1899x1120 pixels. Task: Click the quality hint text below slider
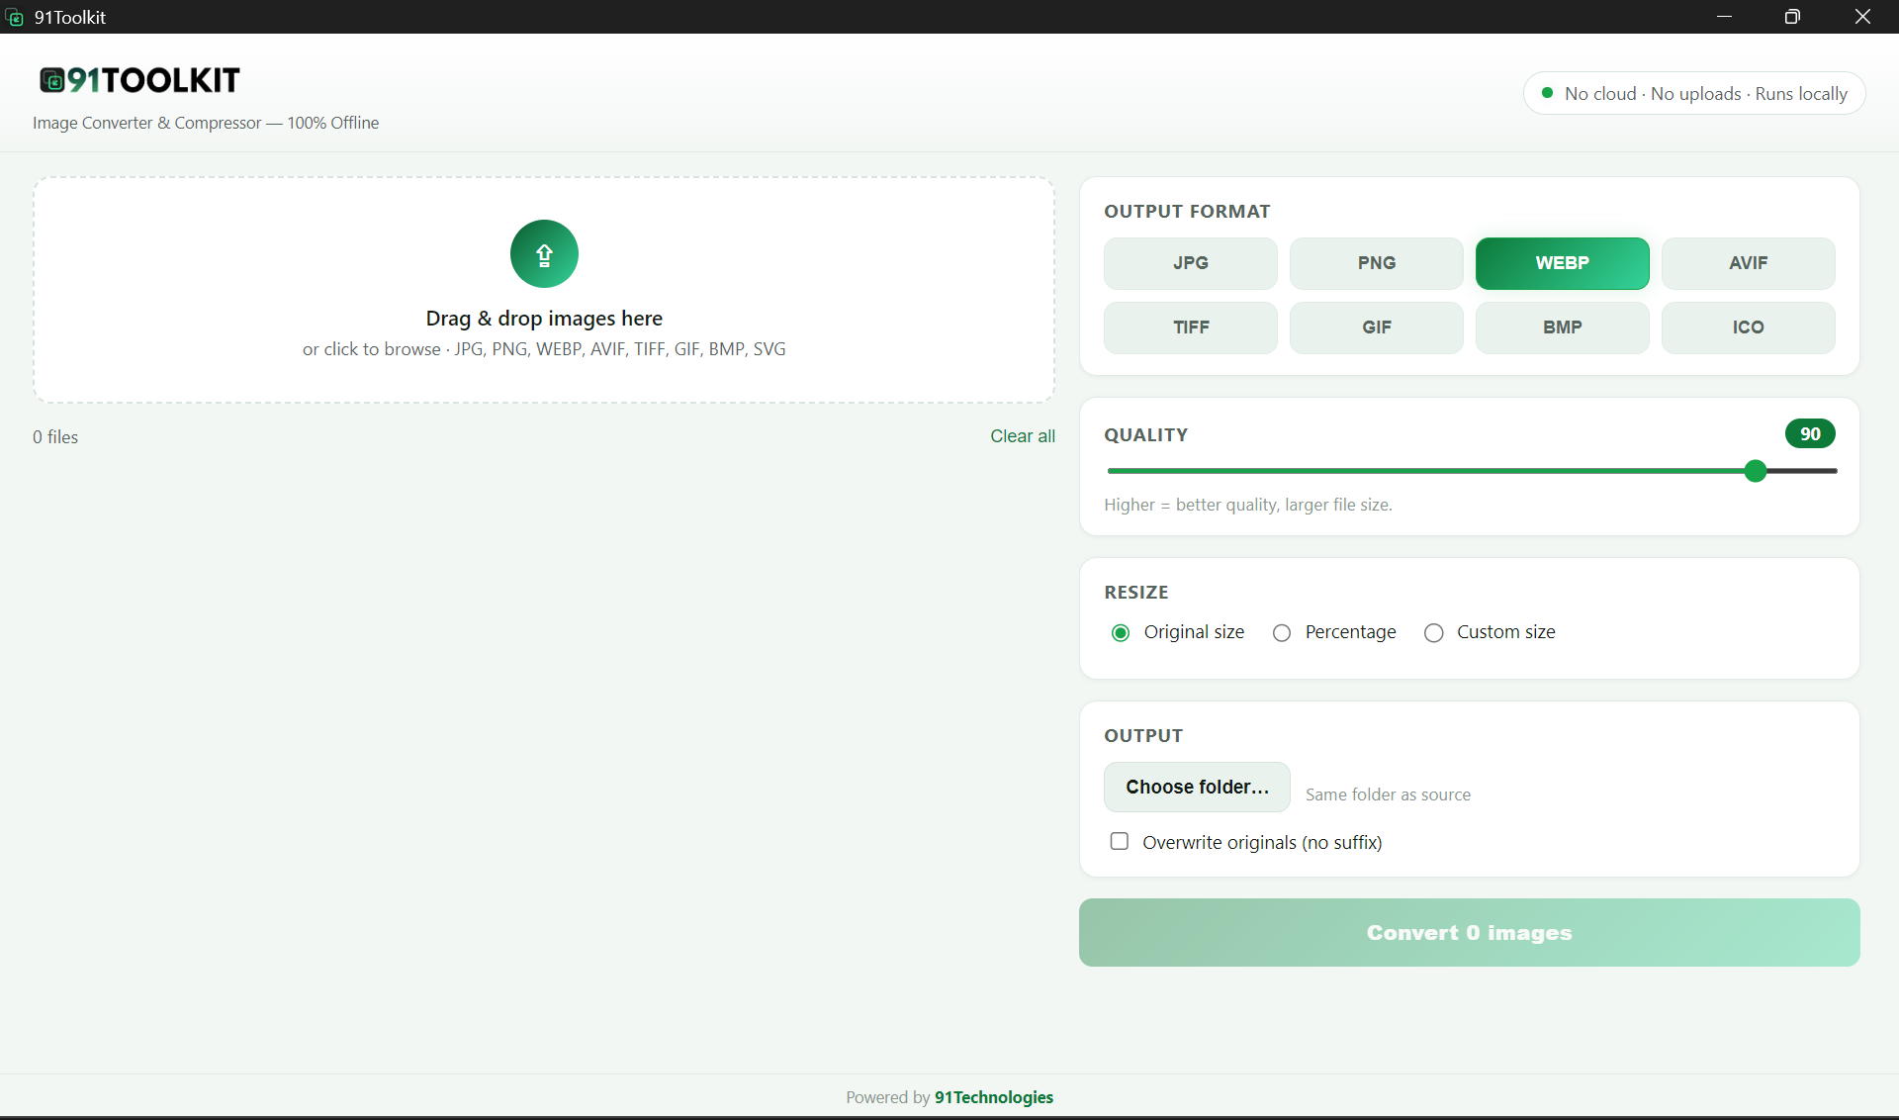[x=1248, y=505]
